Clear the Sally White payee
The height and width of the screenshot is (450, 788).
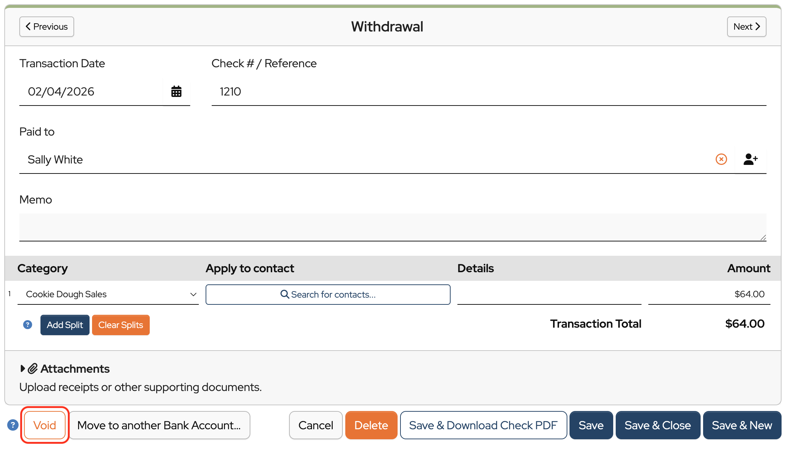pyautogui.click(x=721, y=159)
